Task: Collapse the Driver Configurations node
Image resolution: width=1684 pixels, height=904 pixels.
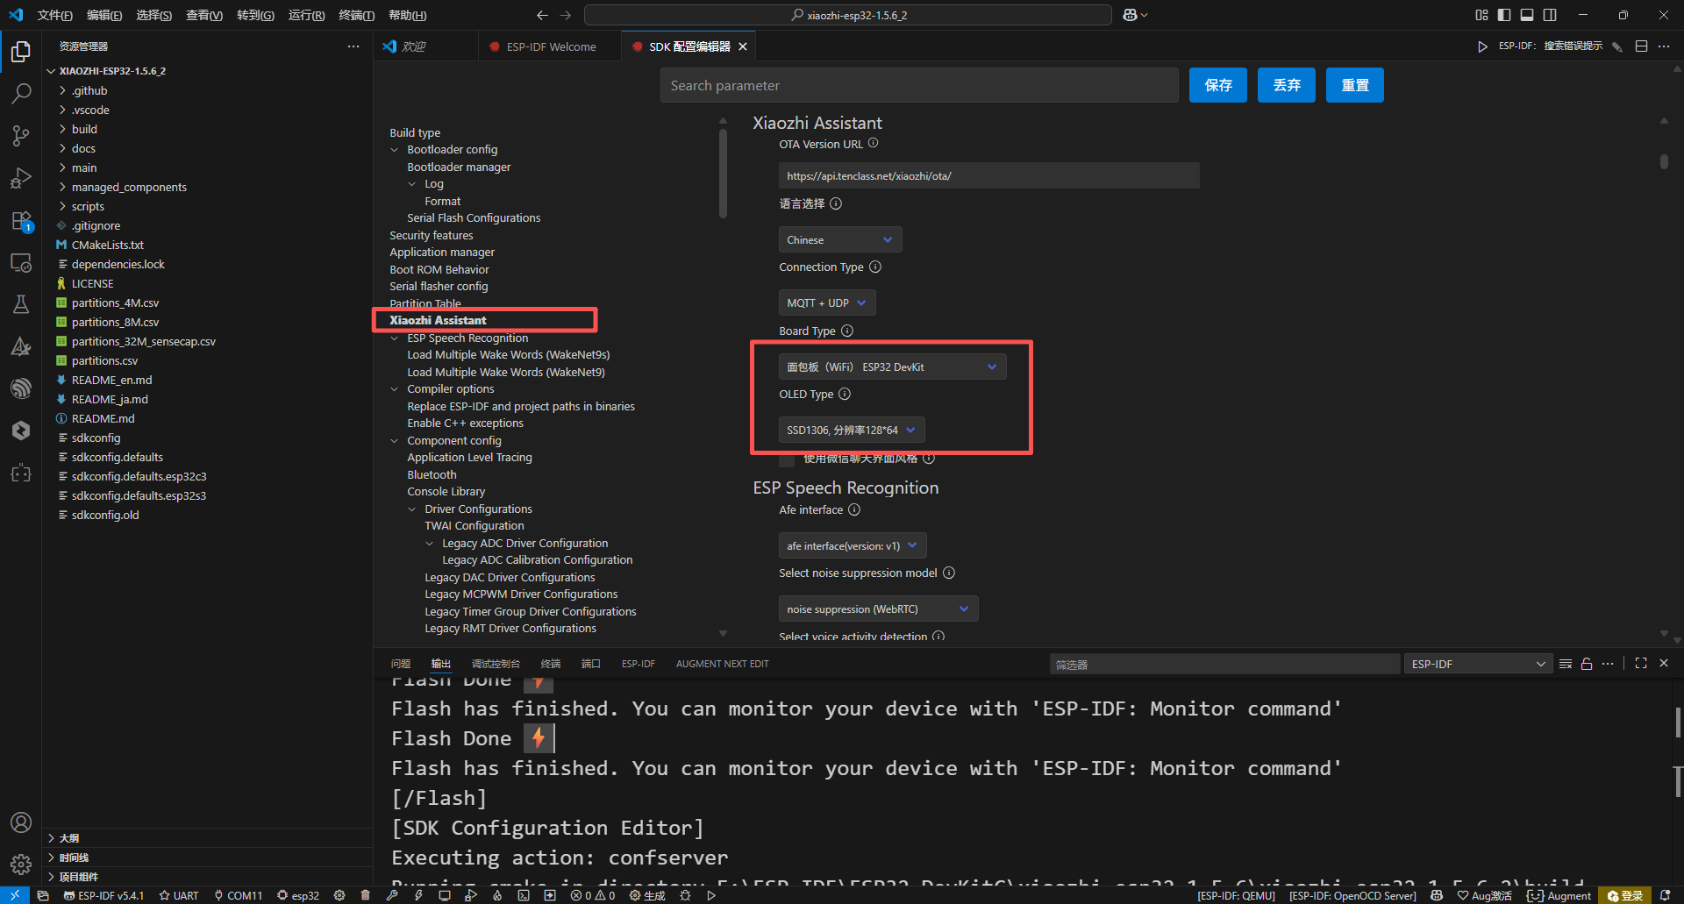Action: tap(412, 509)
